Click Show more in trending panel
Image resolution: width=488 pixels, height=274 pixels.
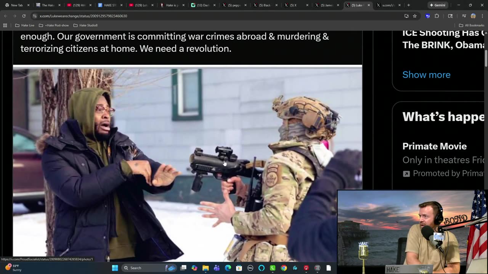[x=426, y=75]
